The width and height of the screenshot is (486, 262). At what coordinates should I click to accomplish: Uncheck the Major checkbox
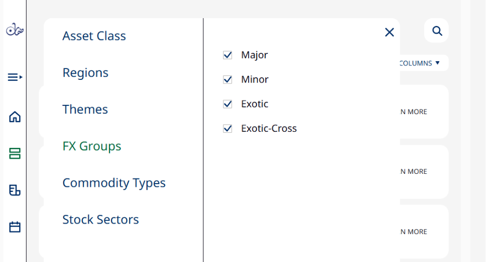(x=227, y=55)
